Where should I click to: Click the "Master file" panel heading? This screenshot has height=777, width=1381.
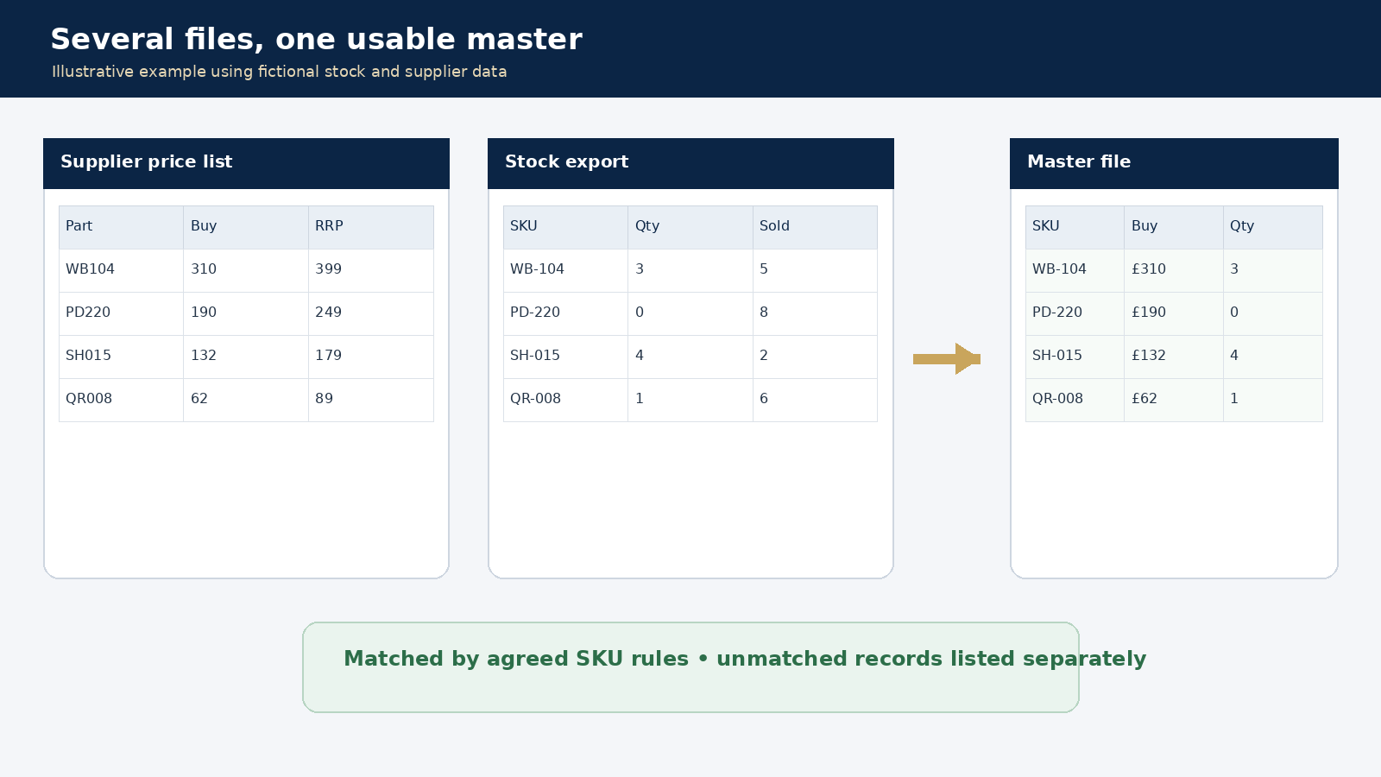1079,161
